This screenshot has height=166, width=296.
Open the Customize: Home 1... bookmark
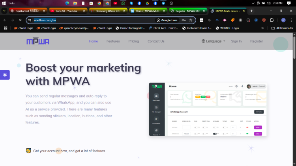[x=197, y=28]
